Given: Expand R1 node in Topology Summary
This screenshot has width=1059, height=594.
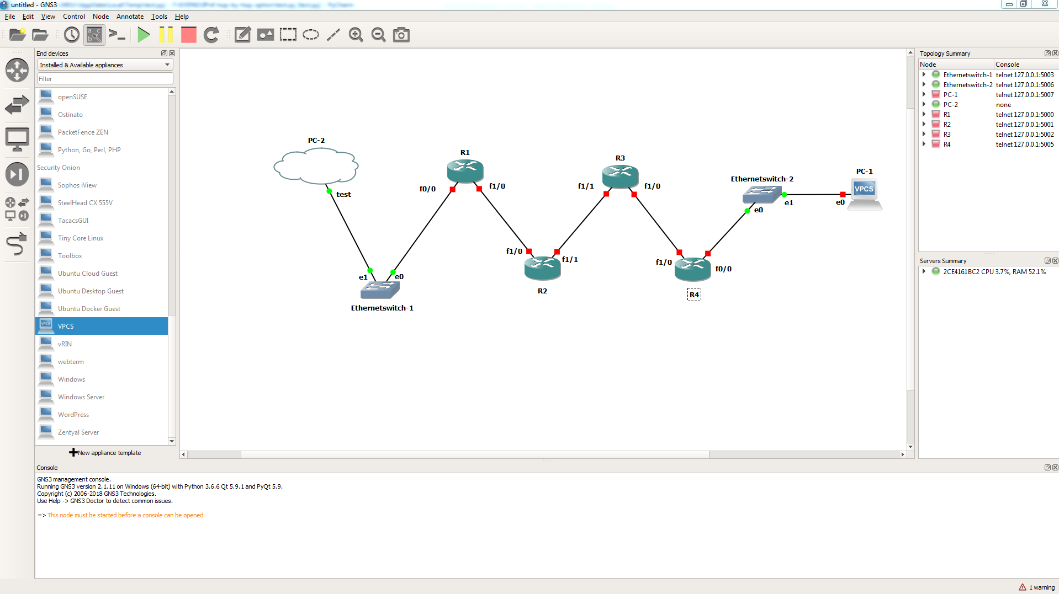Looking at the screenshot, I should tap(924, 114).
